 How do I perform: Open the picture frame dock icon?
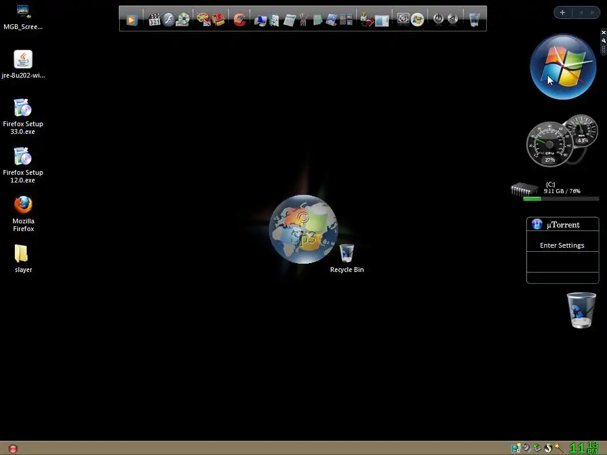[x=331, y=20]
